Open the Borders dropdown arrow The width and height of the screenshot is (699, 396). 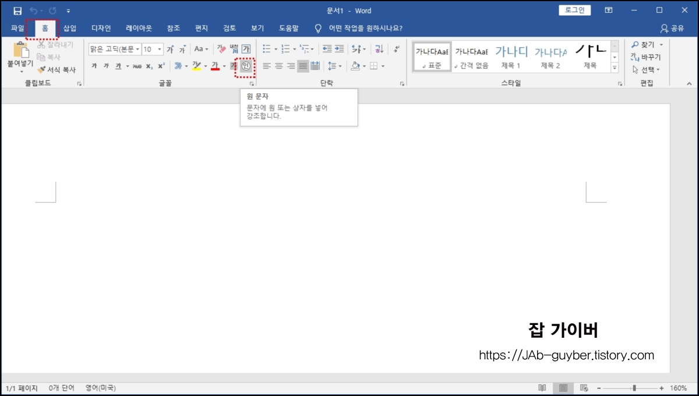point(382,66)
